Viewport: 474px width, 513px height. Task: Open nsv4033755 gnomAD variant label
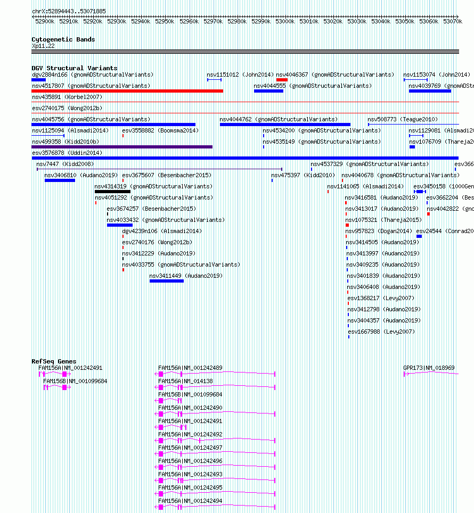pyautogui.click(x=181, y=264)
